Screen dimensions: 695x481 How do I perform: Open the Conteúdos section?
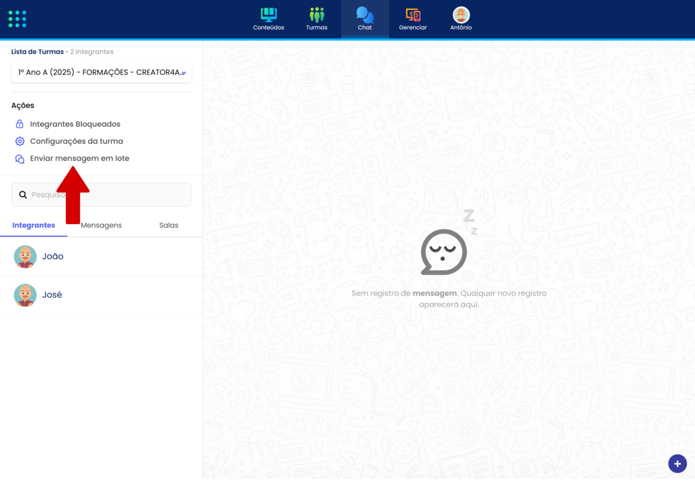coord(269,19)
